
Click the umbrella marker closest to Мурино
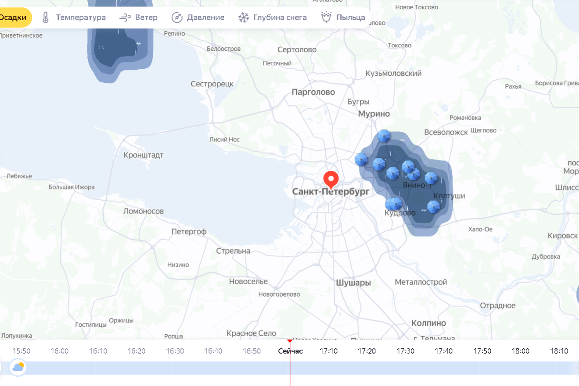coord(384,136)
